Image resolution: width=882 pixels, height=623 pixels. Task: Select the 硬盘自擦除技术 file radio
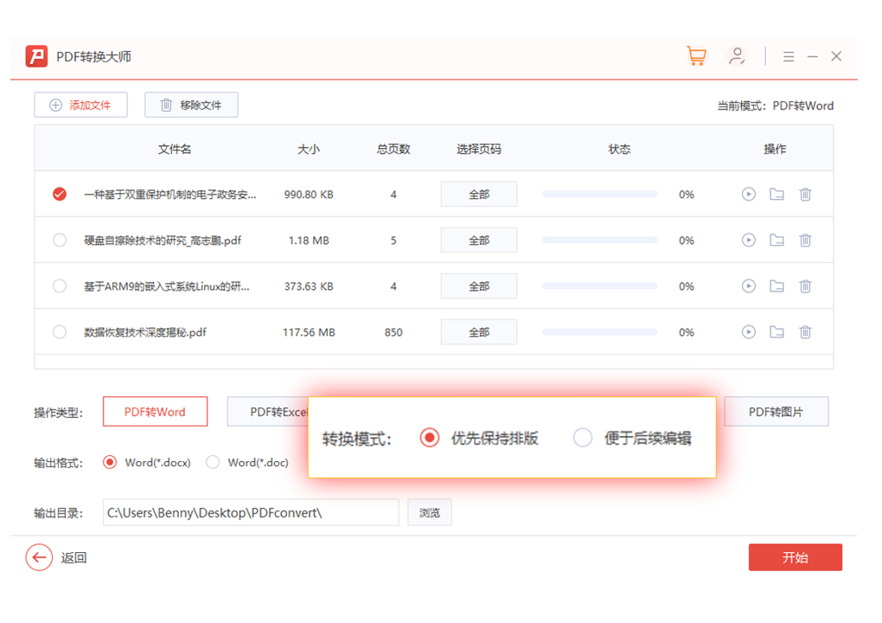pyautogui.click(x=60, y=241)
